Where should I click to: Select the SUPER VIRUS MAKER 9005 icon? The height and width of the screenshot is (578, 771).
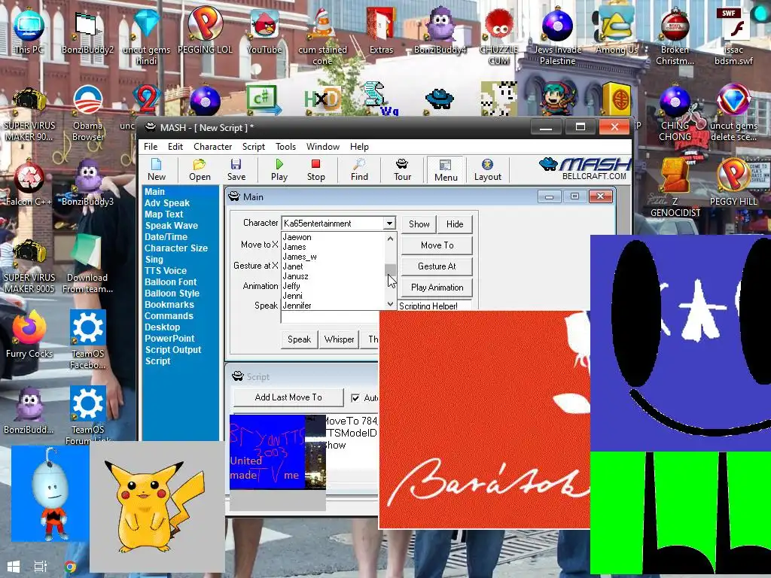point(29,266)
